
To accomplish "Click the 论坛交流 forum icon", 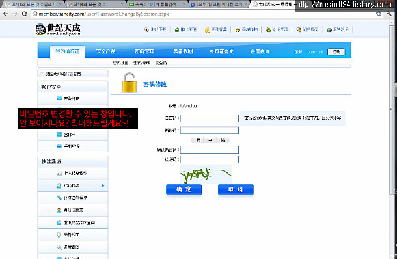I will [268, 30].
